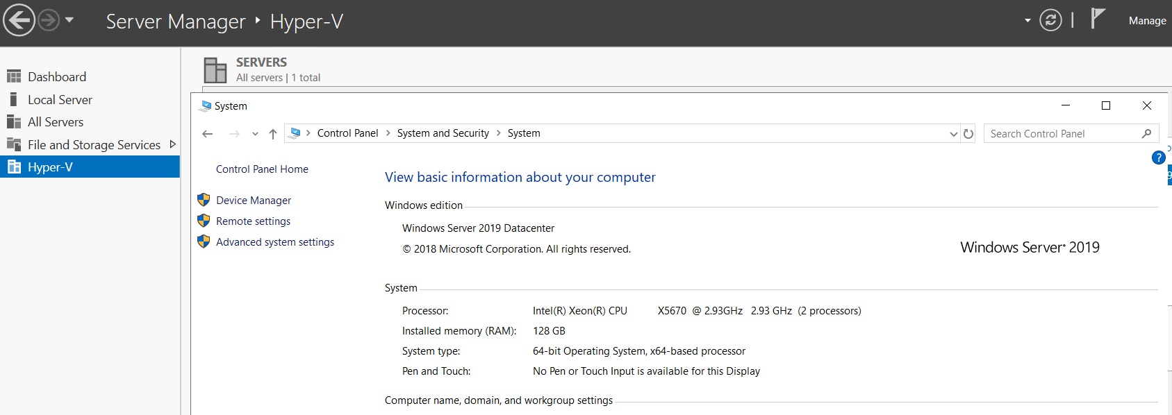The width and height of the screenshot is (1172, 415).
Task: Open the notifications flag icon
Action: point(1097,19)
